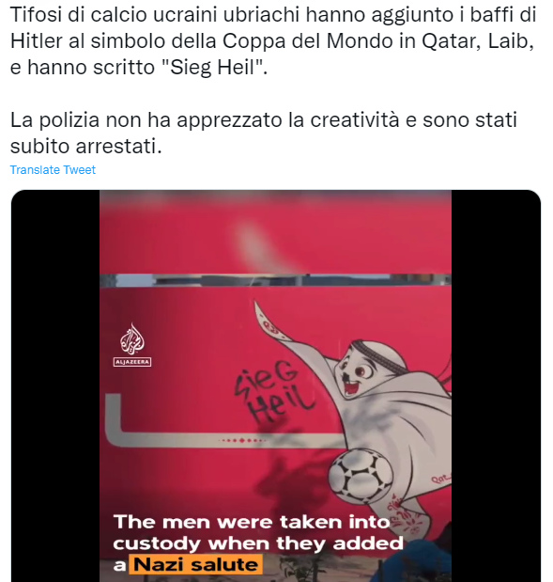
Task: Click the tweet line 'subito arrestati.'
Action: coord(86,147)
